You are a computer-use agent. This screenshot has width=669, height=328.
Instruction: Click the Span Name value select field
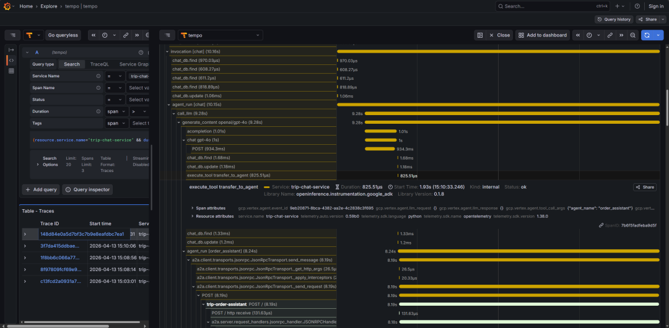138,88
